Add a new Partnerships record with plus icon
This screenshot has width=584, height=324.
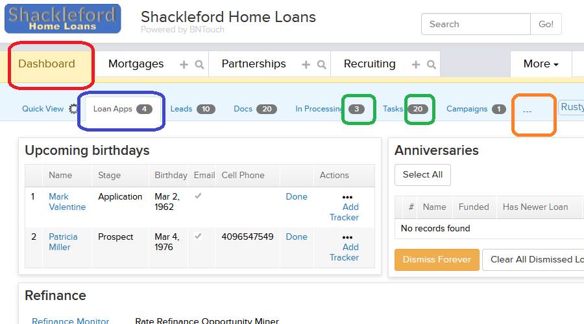tap(306, 65)
